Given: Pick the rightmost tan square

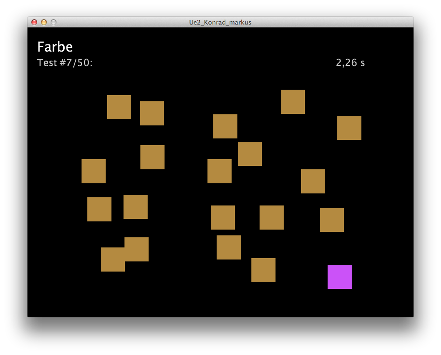Looking at the screenshot, I should (349, 128).
